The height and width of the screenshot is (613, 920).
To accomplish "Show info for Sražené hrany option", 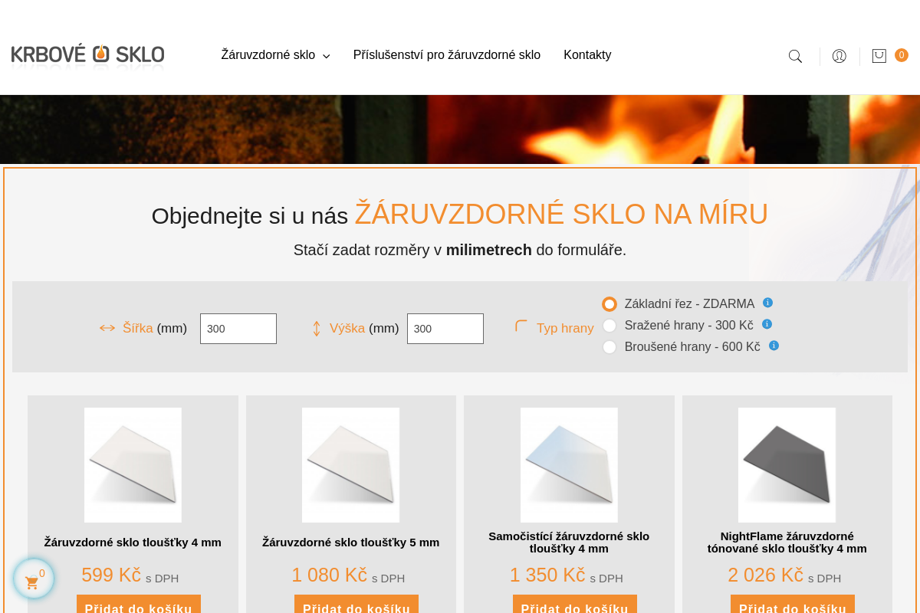I will 767,324.
